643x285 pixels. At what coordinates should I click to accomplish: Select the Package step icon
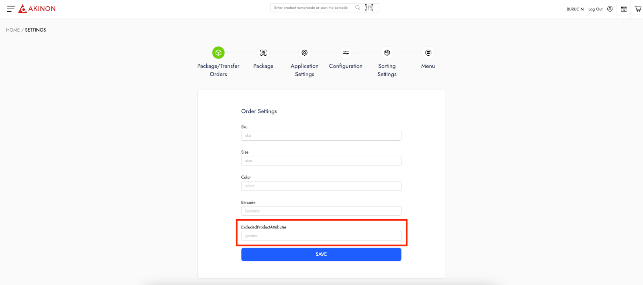[263, 53]
